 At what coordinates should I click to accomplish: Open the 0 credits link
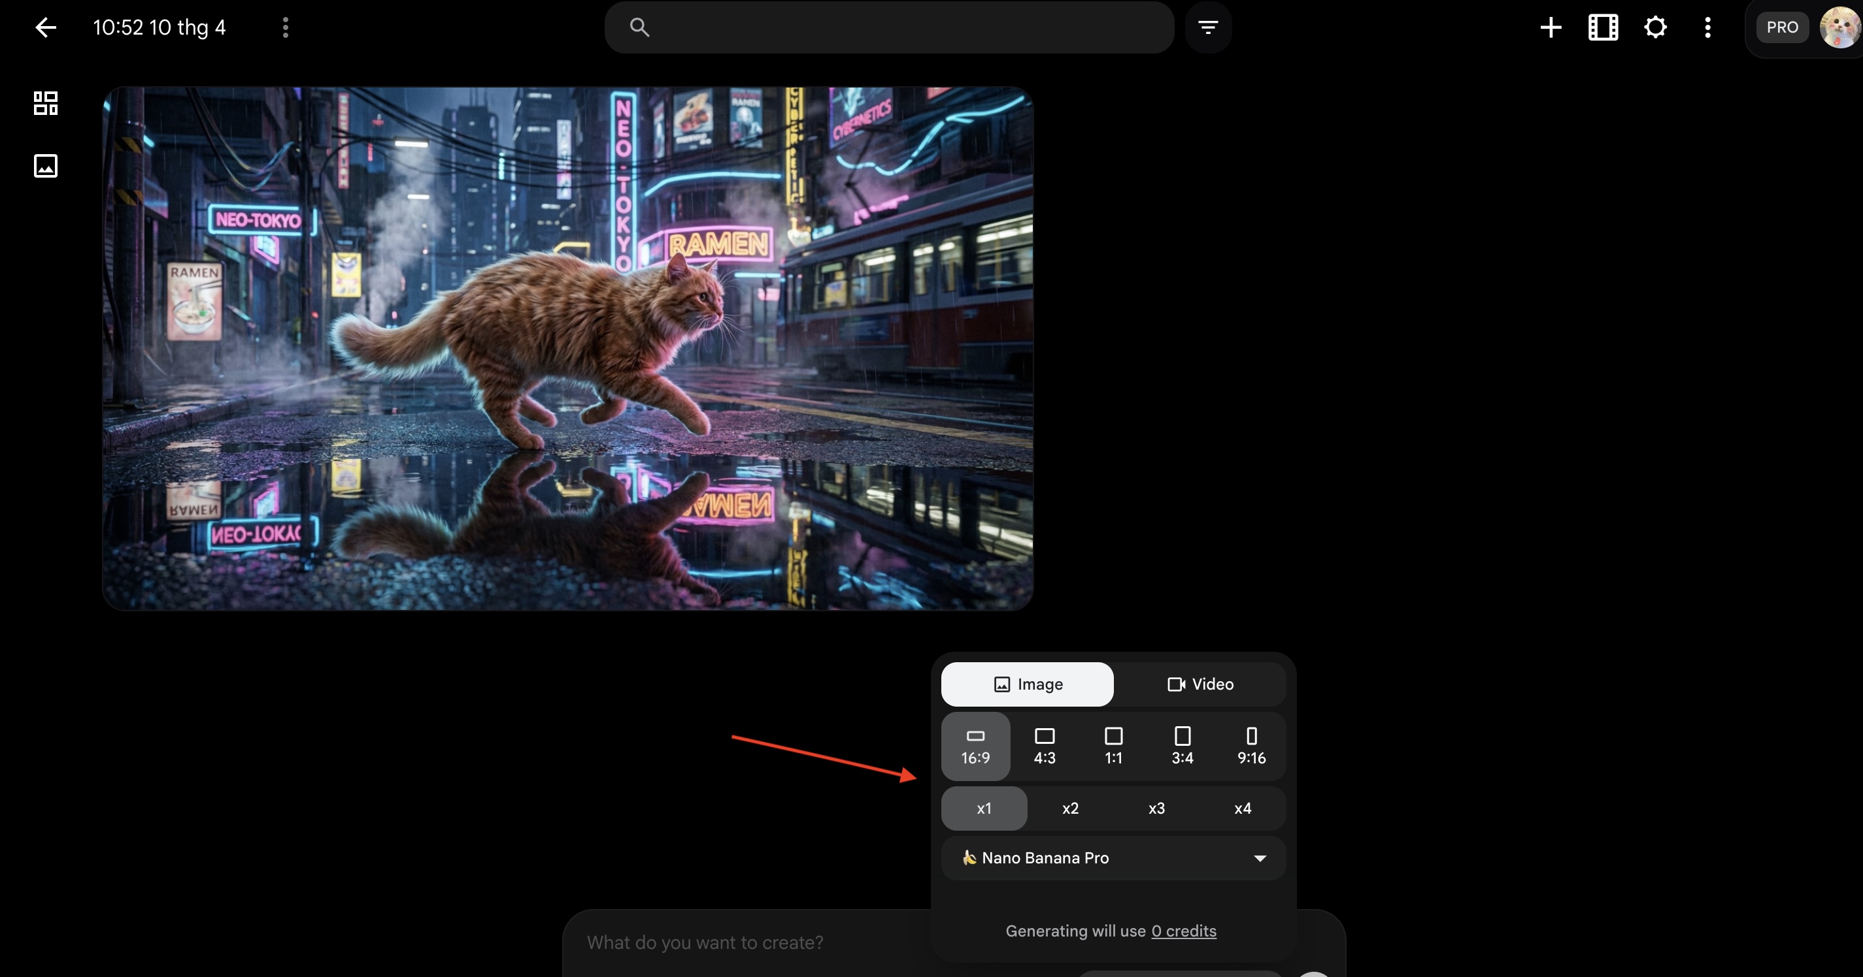pos(1183,931)
